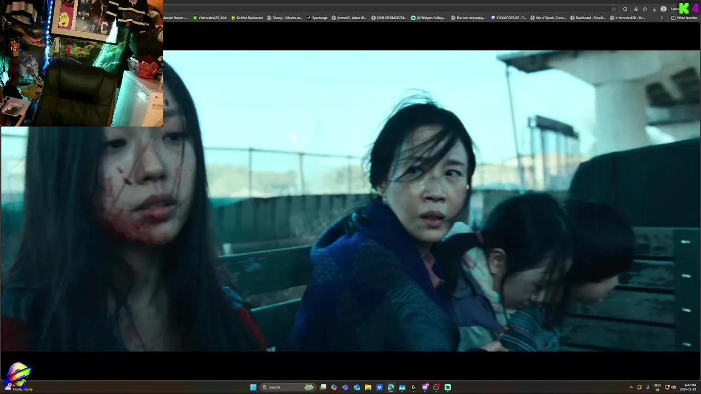The image size is (701, 394).
Task: Open File Explorer from the taskbar
Action: [368, 387]
